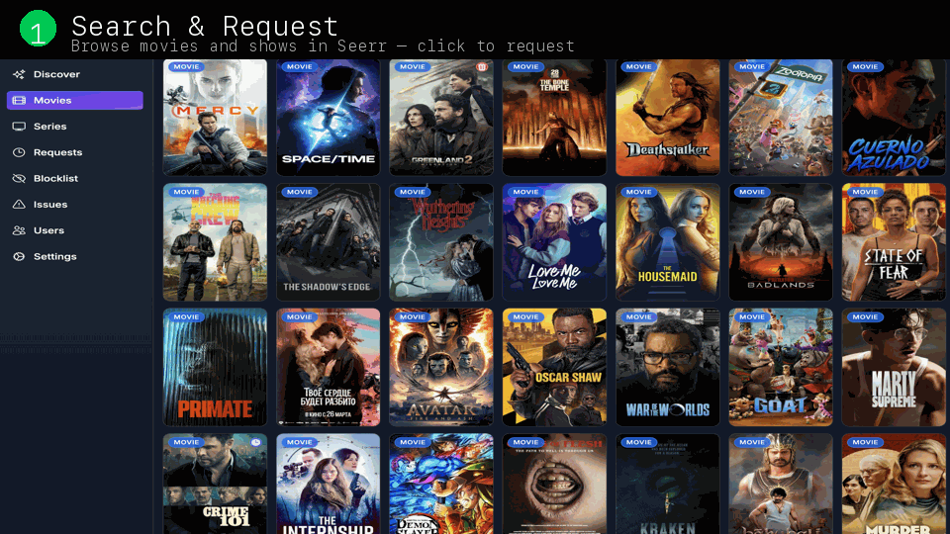Viewport: 950px width, 534px height.
Task: Click the Discover sparkle icon
Action: tap(19, 74)
